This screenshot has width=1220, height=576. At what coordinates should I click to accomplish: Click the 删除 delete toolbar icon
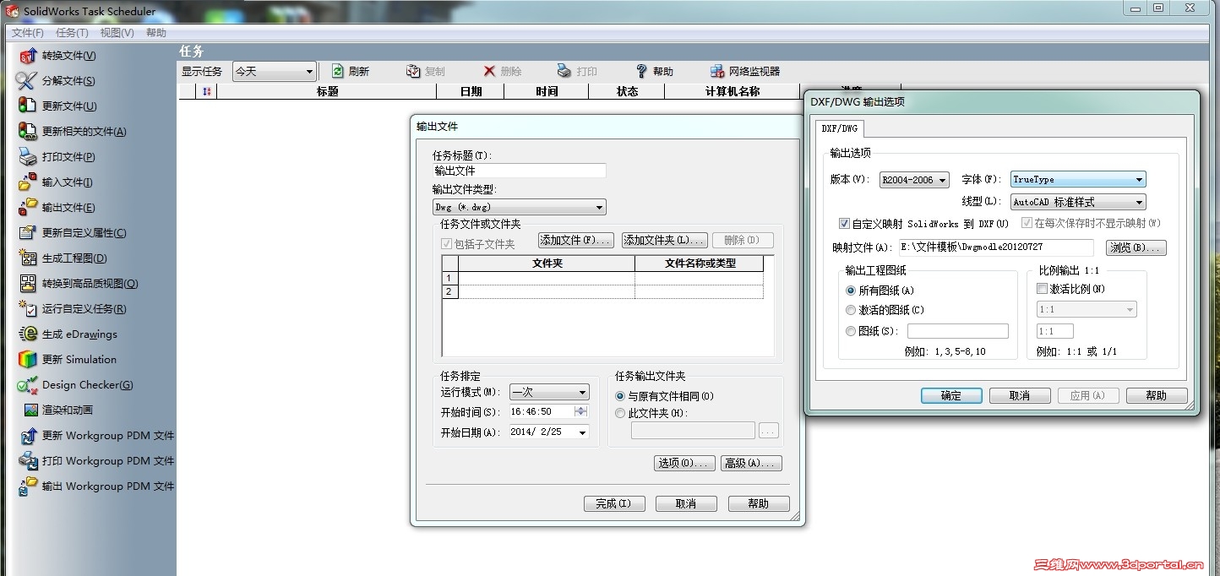(x=489, y=72)
